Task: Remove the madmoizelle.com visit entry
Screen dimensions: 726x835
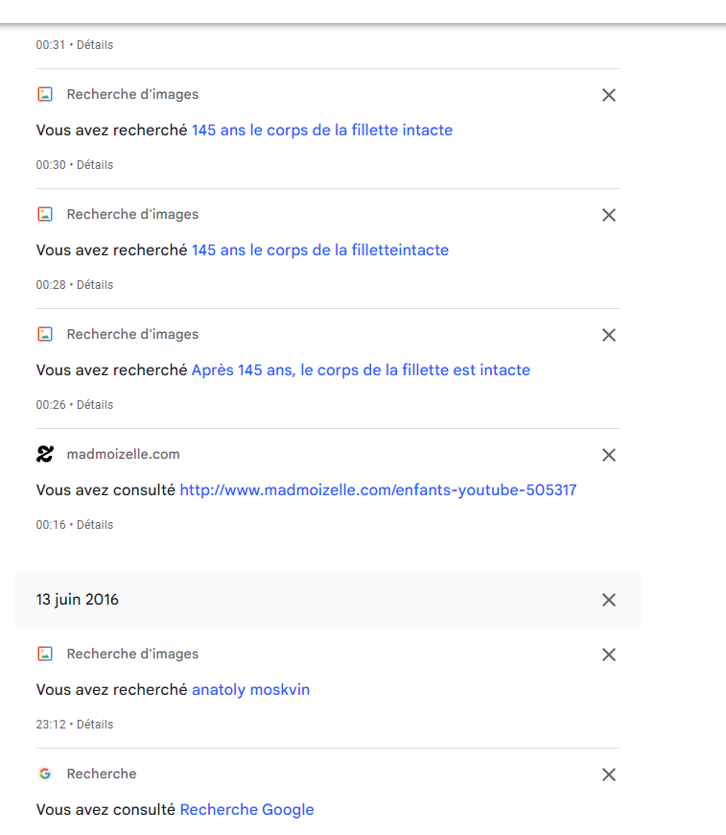Action: [x=608, y=455]
